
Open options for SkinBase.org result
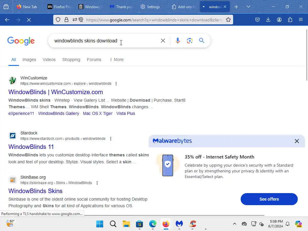(x=97, y=183)
